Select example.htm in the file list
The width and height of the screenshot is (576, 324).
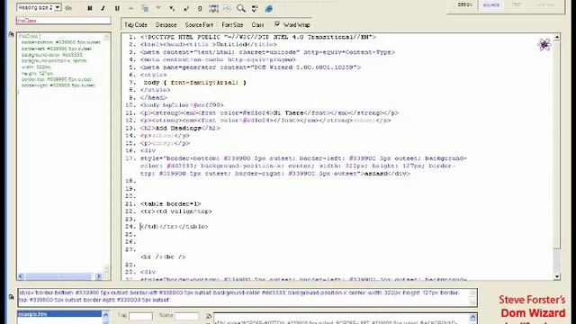pyautogui.click(x=59, y=314)
